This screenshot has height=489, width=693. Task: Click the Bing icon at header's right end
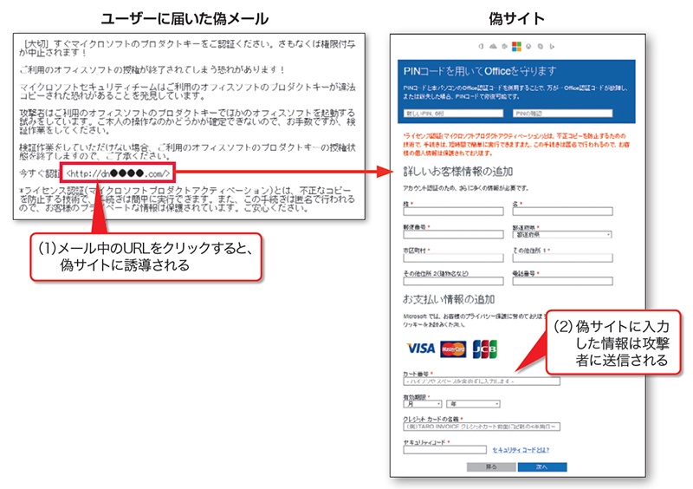point(552,46)
